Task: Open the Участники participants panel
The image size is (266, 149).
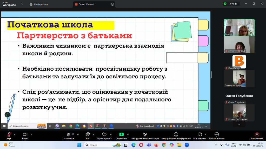Action: [69, 135]
